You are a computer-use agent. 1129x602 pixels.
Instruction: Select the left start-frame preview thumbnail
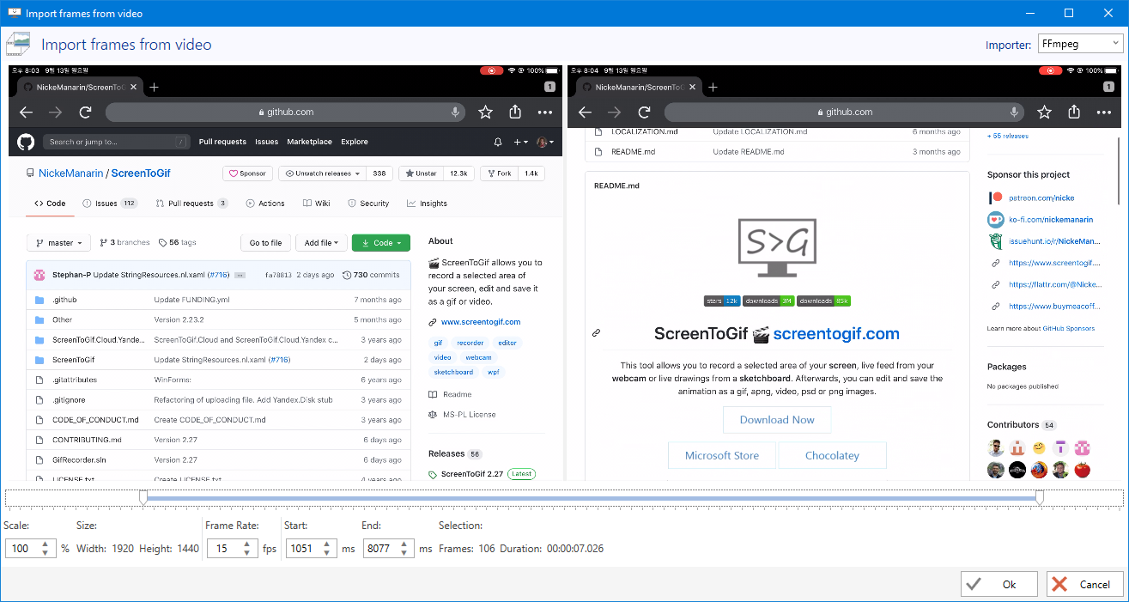click(x=286, y=273)
